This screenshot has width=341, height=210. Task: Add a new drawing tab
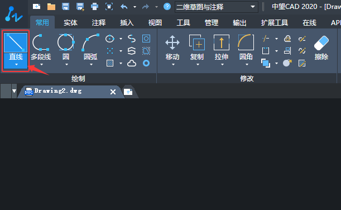(x=128, y=92)
